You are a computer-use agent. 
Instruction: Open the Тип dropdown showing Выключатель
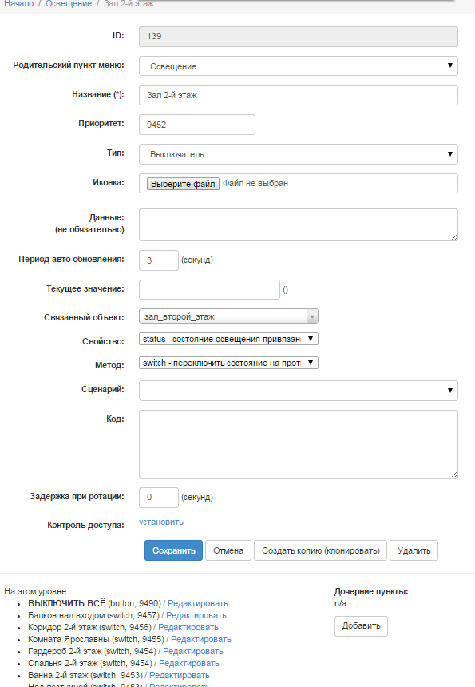[x=298, y=154]
